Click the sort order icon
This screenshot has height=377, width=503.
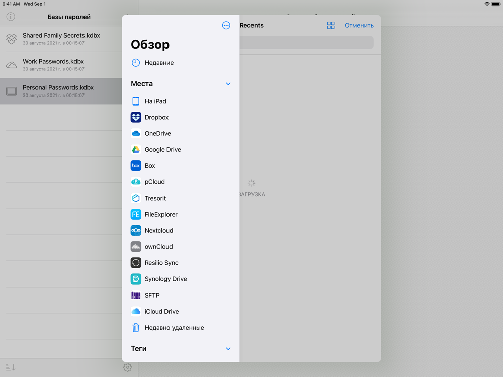coord(11,367)
